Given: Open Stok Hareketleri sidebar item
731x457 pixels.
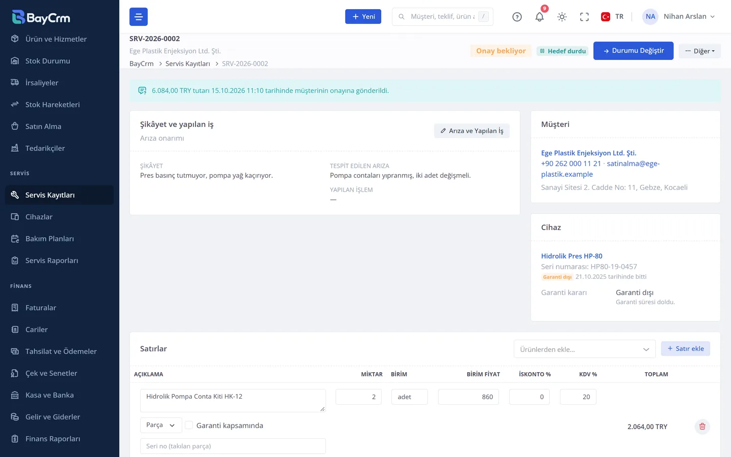Looking at the screenshot, I should 59,105.
